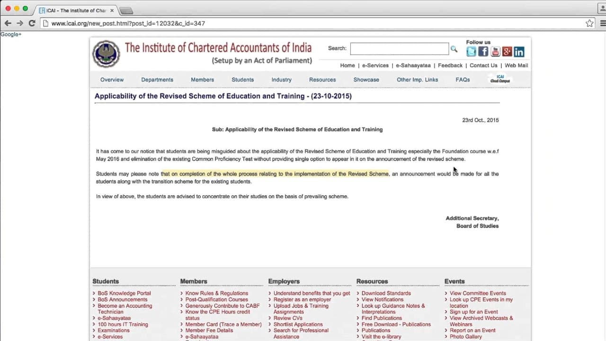606x341 pixels.
Task: Open the Overview menu
Action: point(112,80)
